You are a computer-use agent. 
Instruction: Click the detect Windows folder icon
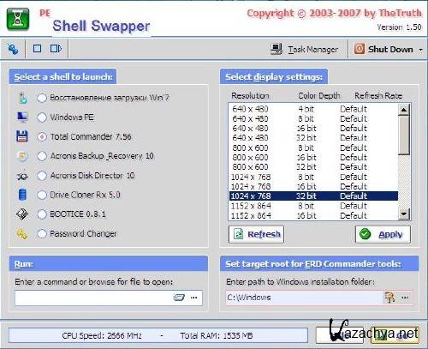tap(389, 298)
